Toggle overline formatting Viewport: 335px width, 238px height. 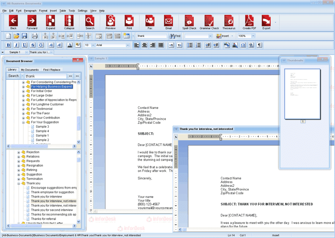[41, 45]
